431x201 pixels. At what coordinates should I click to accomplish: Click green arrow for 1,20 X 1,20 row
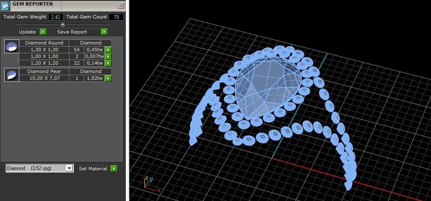click(x=109, y=63)
